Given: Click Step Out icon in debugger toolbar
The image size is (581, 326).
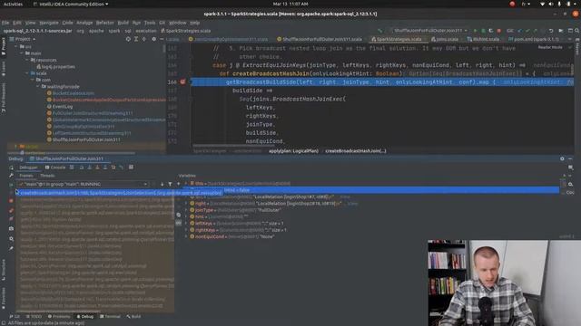Looking at the screenshot, I should pos(105,168).
